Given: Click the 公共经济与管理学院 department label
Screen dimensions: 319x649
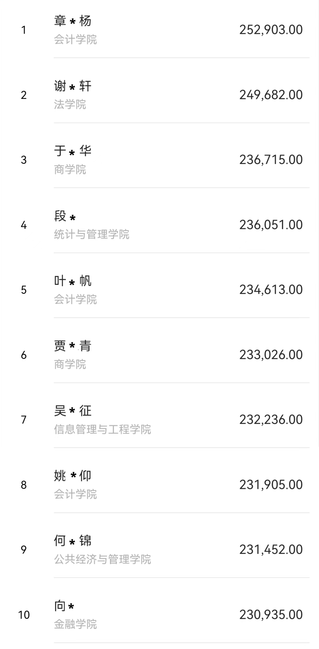Looking at the screenshot, I should (102, 559).
